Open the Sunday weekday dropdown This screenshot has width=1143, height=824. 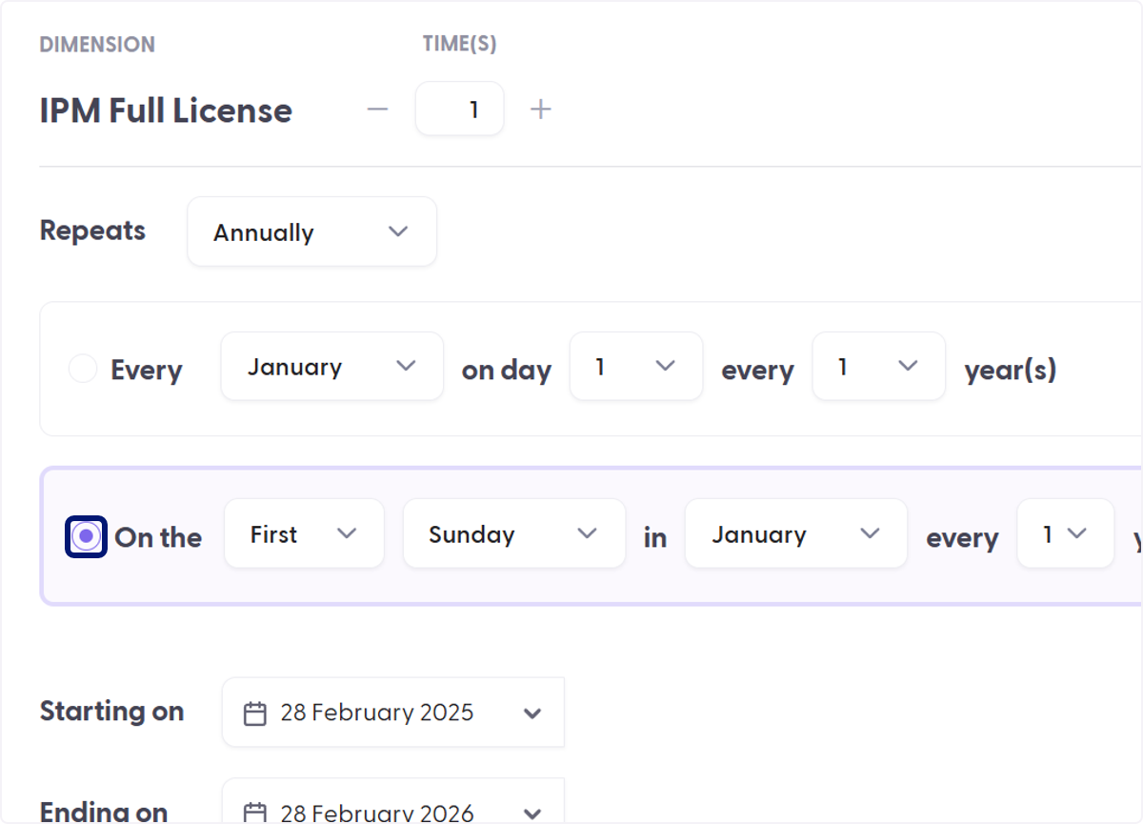(514, 533)
